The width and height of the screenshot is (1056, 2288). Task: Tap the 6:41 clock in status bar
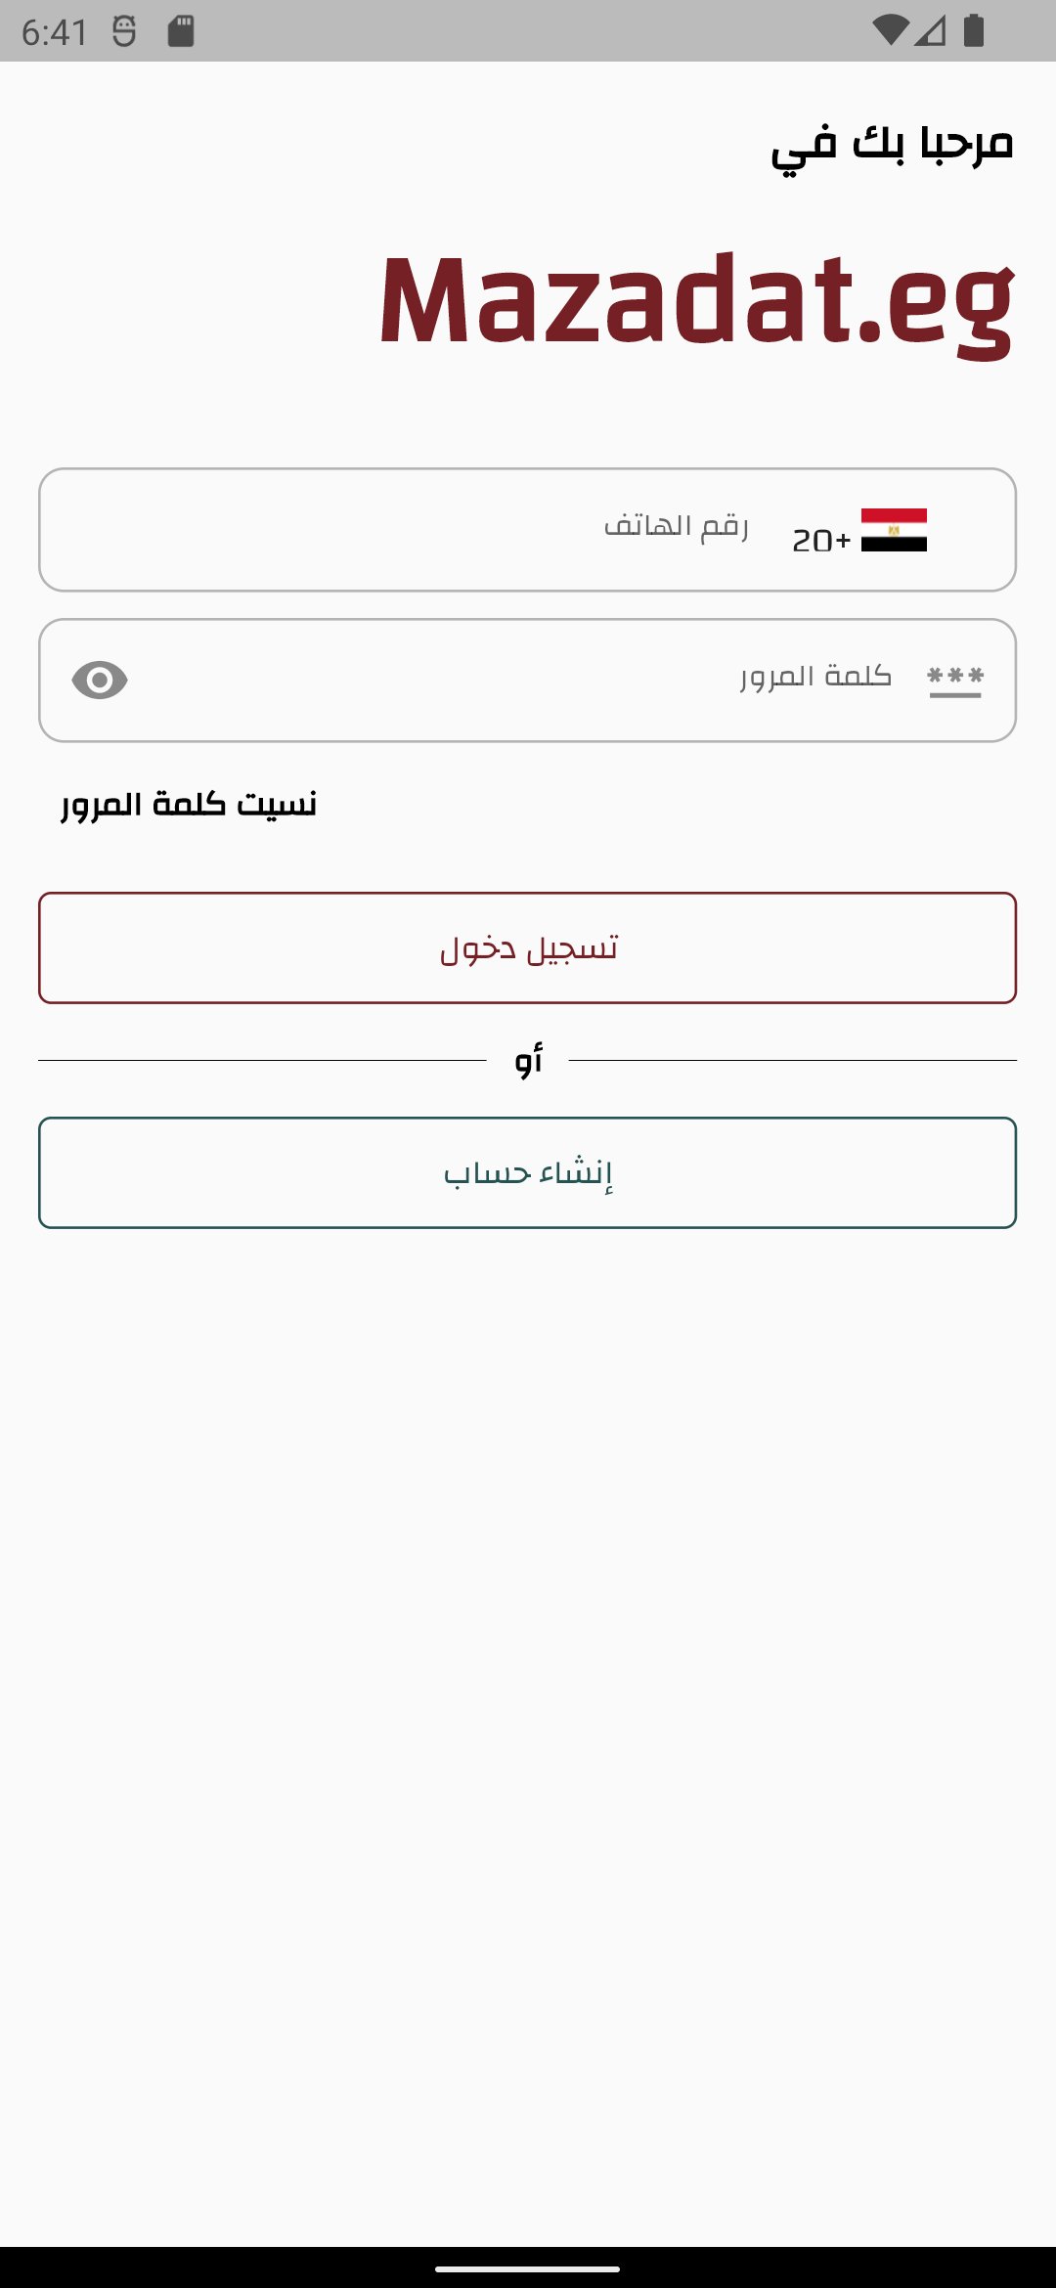[55, 32]
